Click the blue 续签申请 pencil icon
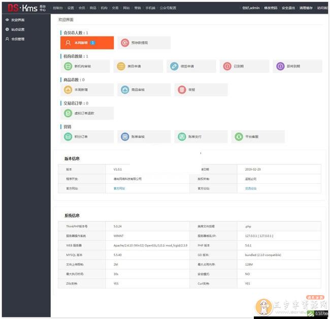Viewport: 330px width, 319px height. [174, 67]
